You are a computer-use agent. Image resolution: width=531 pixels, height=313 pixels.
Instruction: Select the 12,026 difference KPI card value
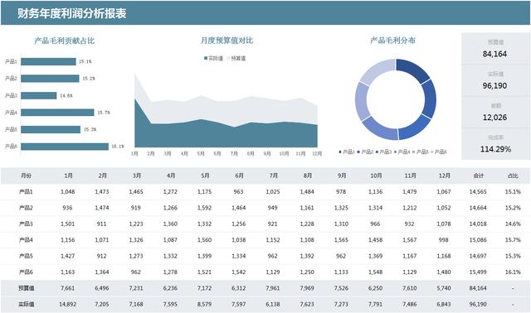coord(494,118)
